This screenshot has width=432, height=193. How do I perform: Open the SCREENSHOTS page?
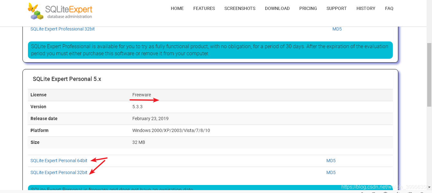point(240,8)
